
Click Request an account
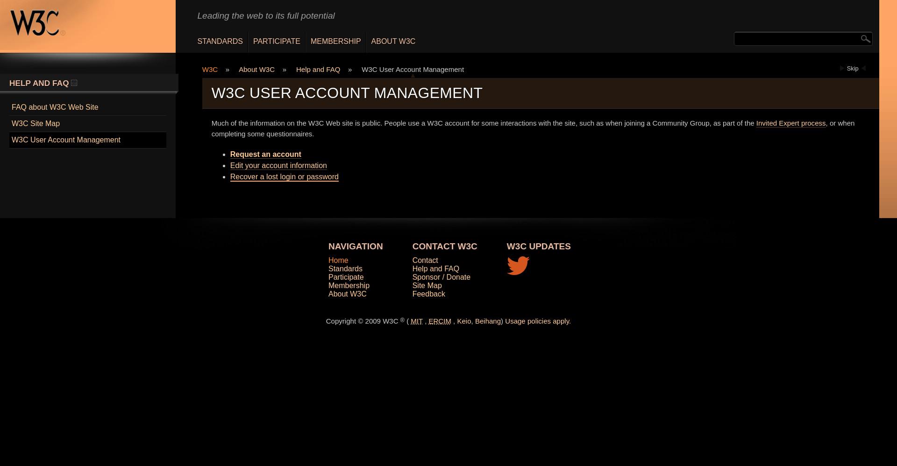pyautogui.click(x=265, y=155)
